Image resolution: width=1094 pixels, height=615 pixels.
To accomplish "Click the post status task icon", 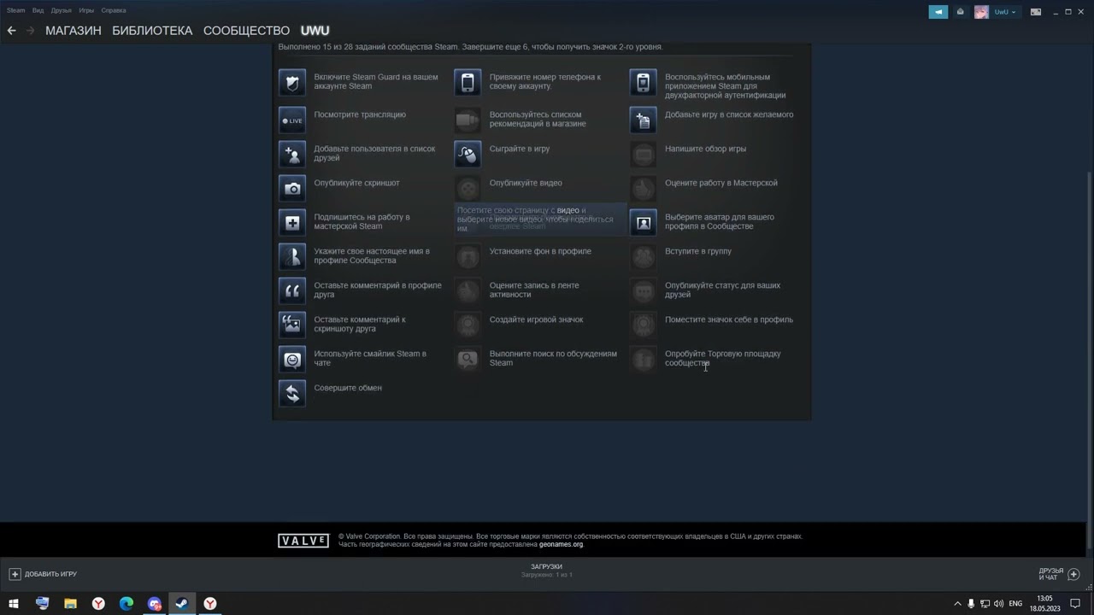I will click(644, 290).
